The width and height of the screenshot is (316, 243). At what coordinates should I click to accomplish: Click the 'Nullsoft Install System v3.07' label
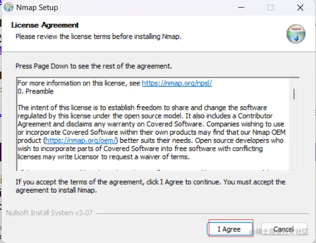50,213
